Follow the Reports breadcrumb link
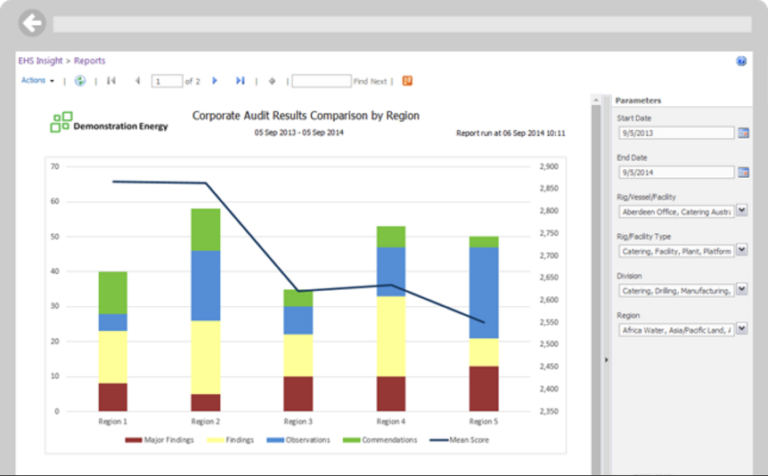768x476 pixels. click(90, 61)
